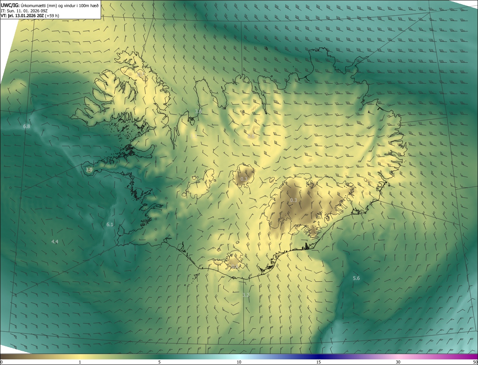Click the 15 tick label on the color scale
This screenshot has height=365, width=478.
319,362
